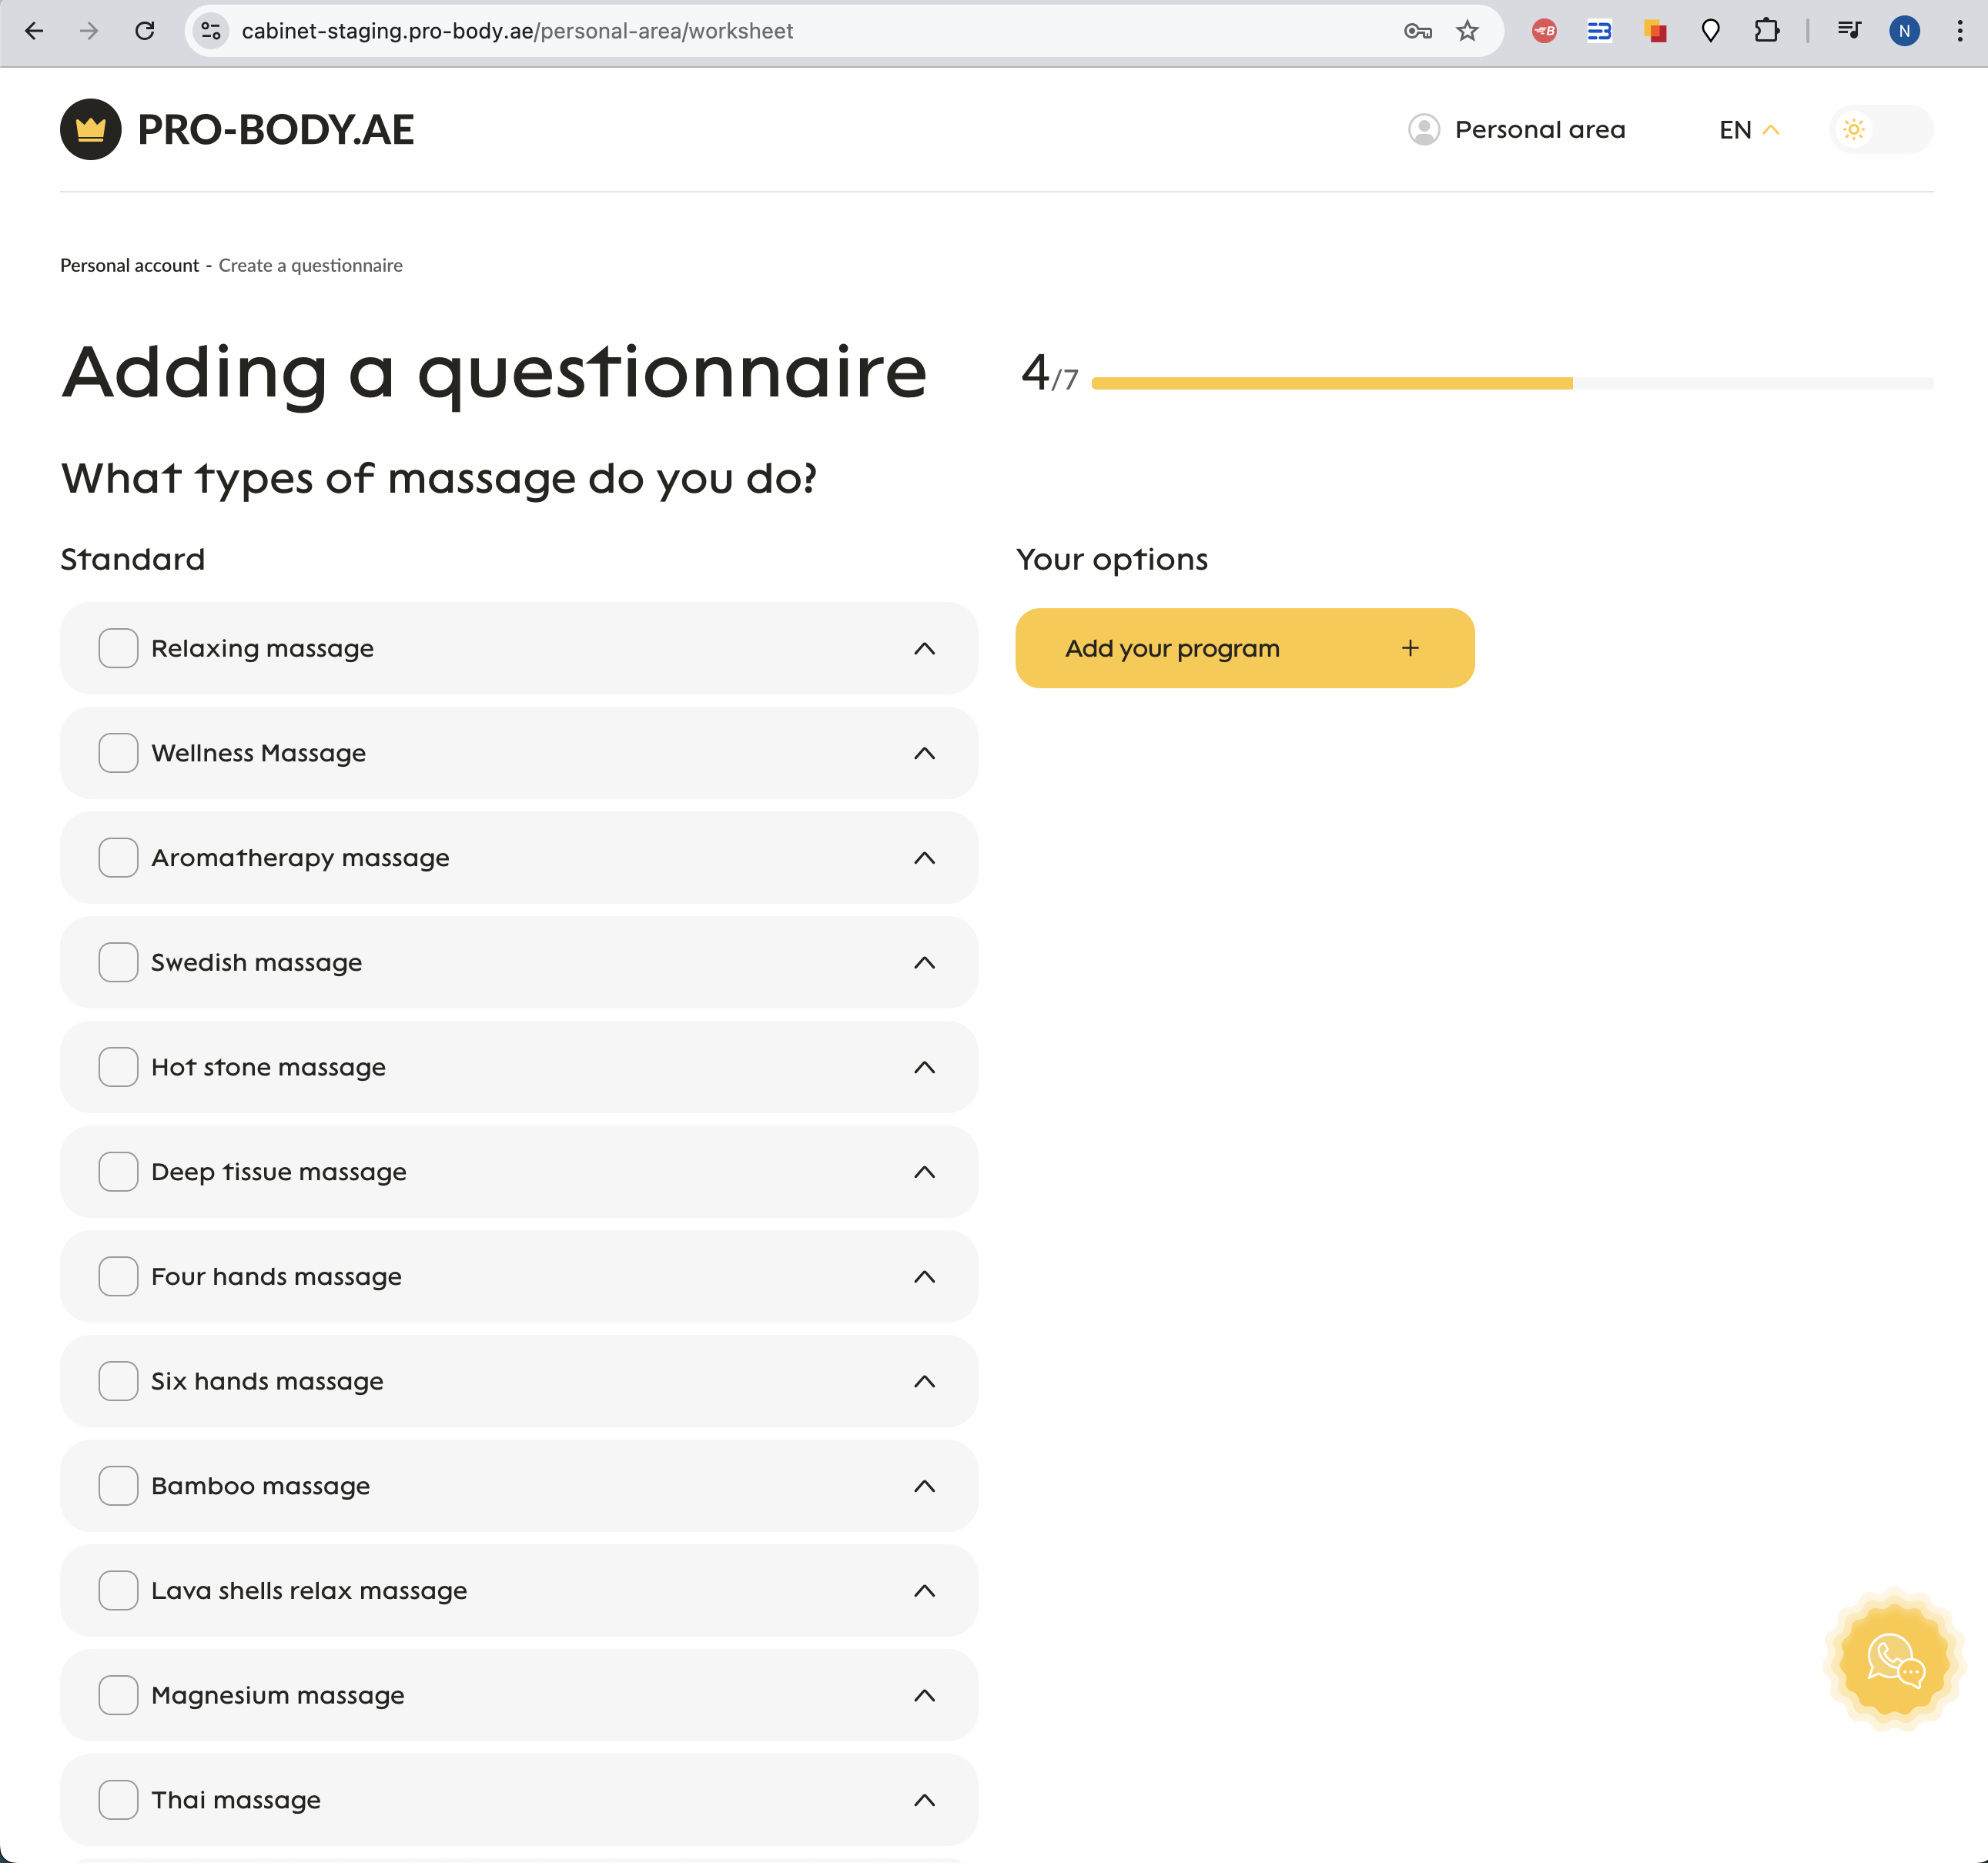Tick the Swedish massage checkbox
1988x1863 pixels.
(118, 962)
